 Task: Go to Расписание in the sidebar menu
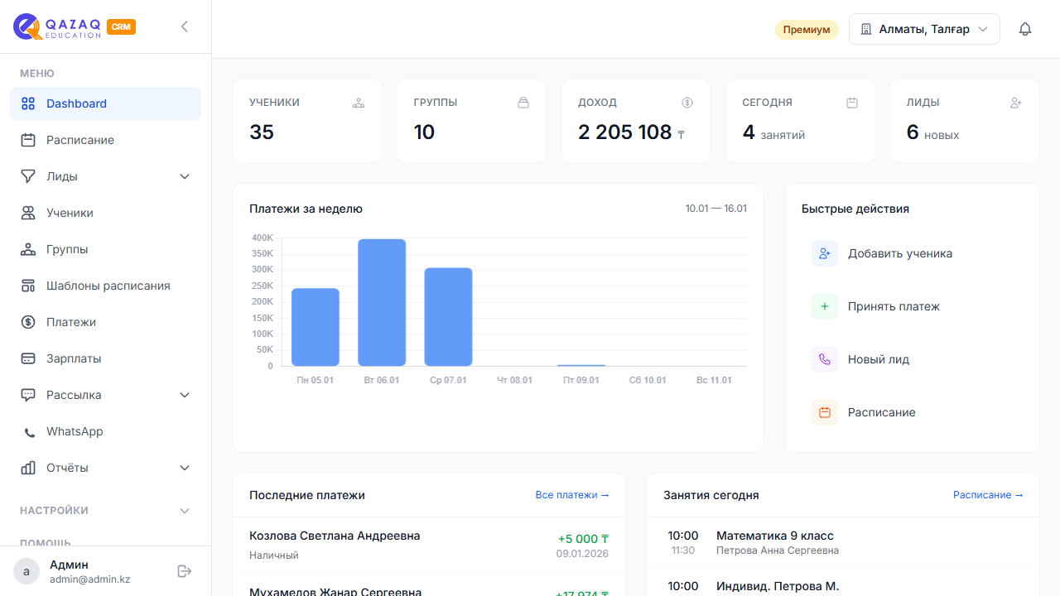(105, 140)
